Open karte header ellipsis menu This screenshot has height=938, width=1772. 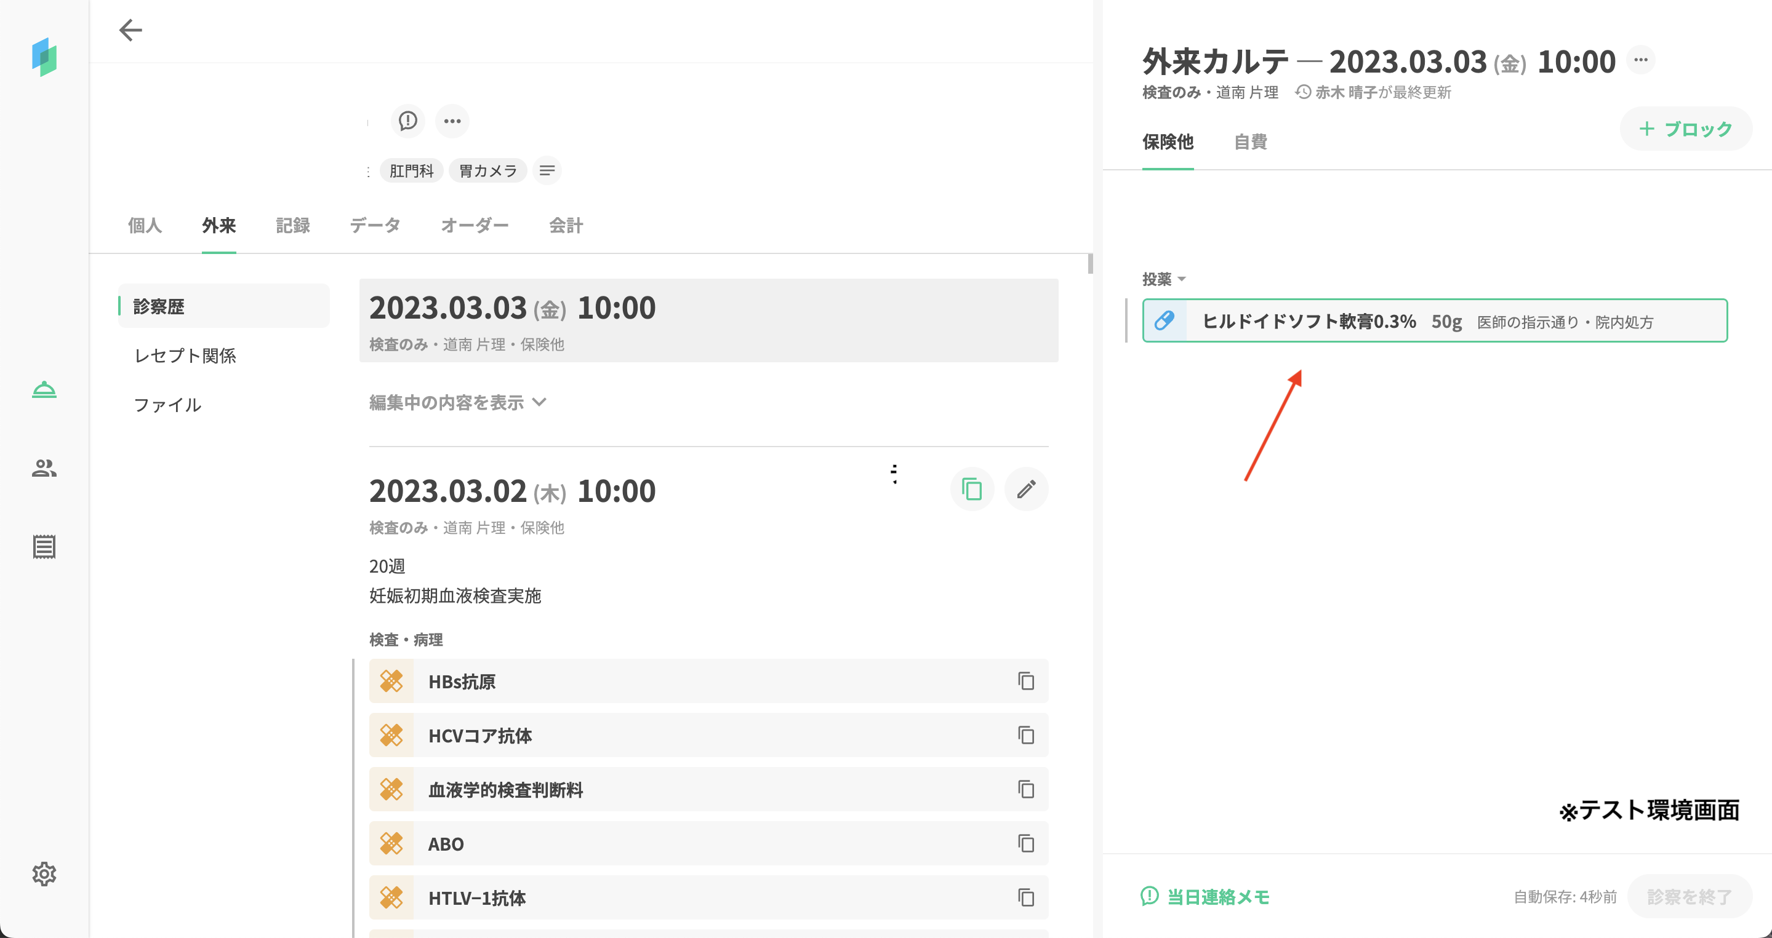[1640, 60]
